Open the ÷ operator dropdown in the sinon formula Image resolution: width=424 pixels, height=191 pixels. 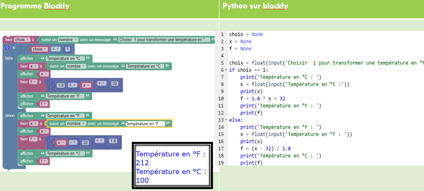(100, 141)
